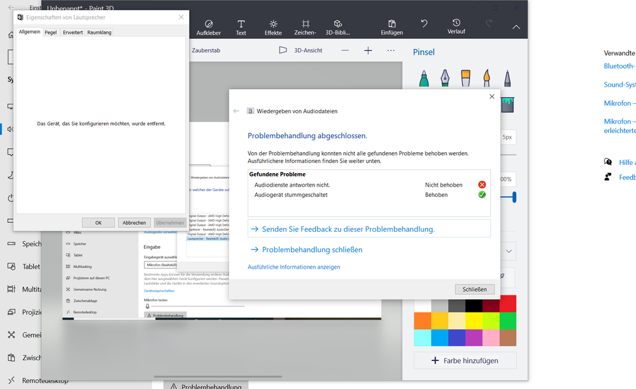636x389 pixels.
Task: Click Schließen button in troubleshooter
Action: pos(474,289)
